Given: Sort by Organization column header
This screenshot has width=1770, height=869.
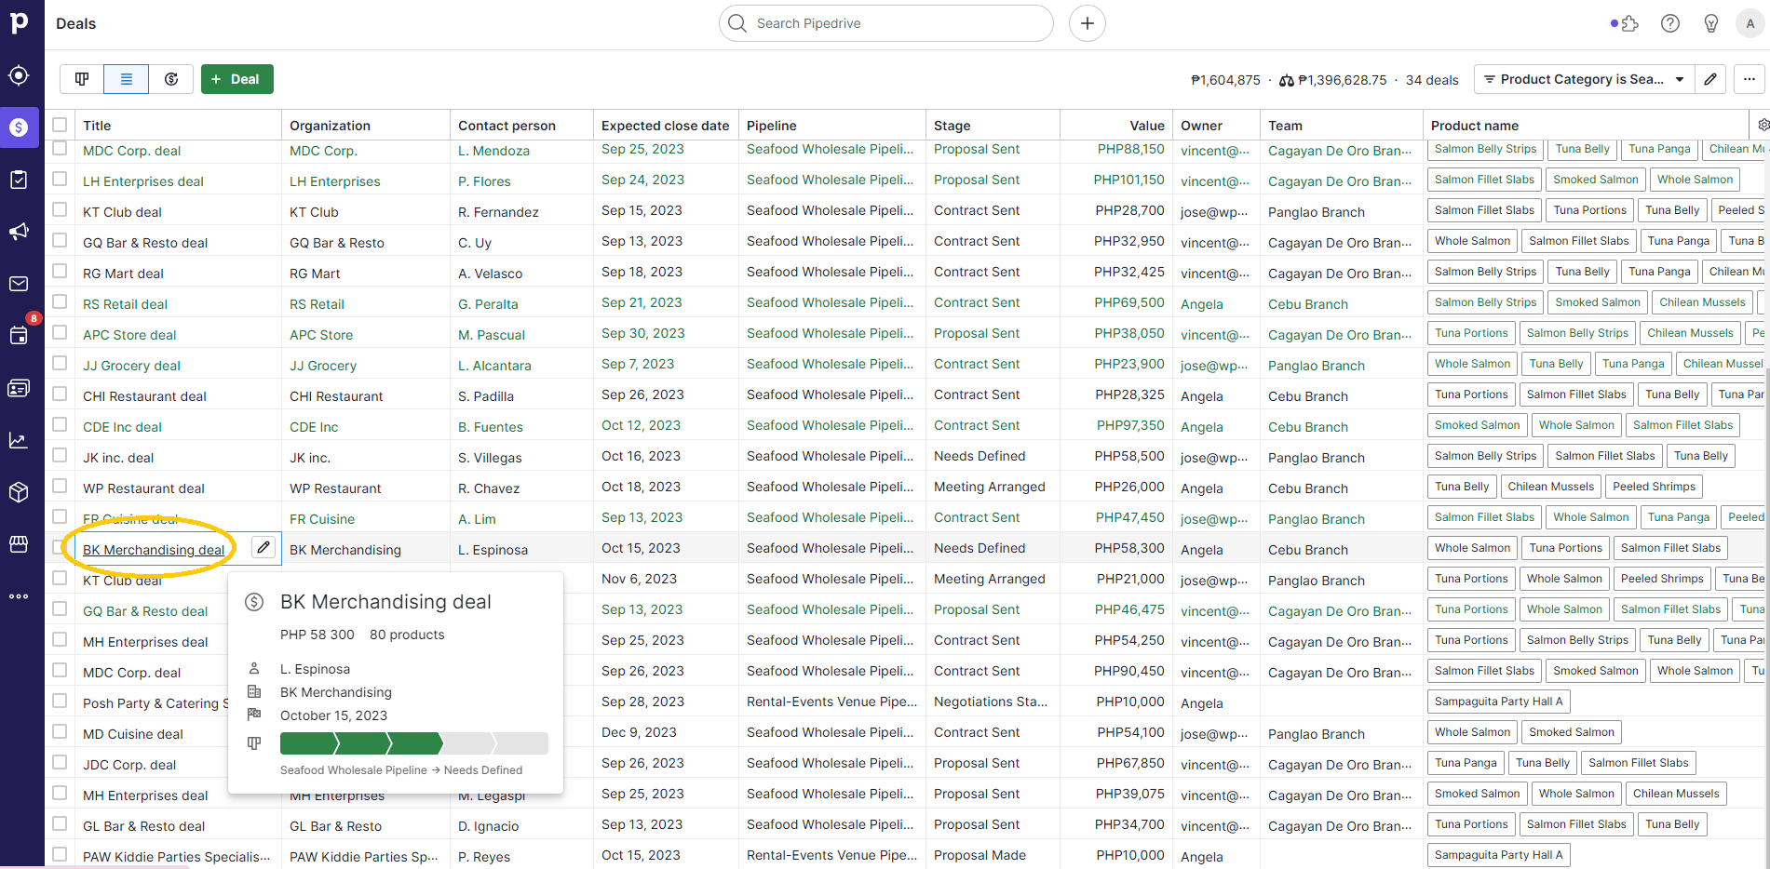Looking at the screenshot, I should tap(330, 126).
